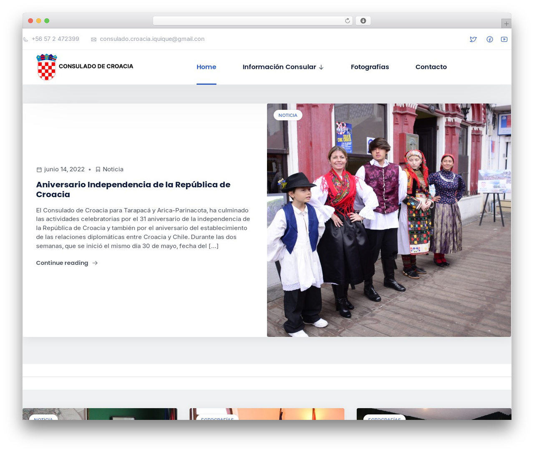534x452 pixels.
Task: Open article Aniversario Independencia de la República de Croacia
Action: (133, 189)
